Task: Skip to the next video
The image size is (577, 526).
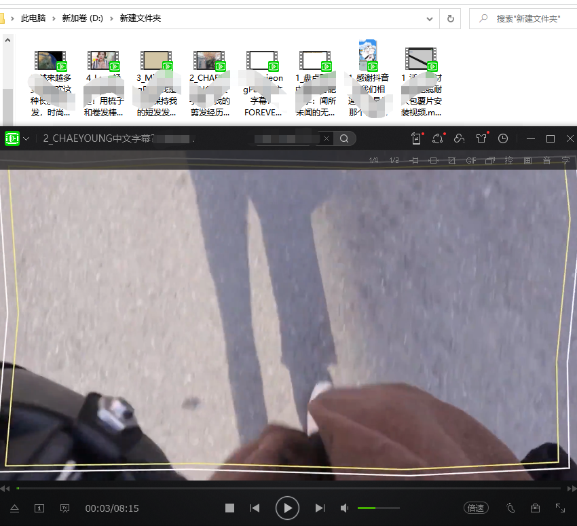Action: point(320,508)
